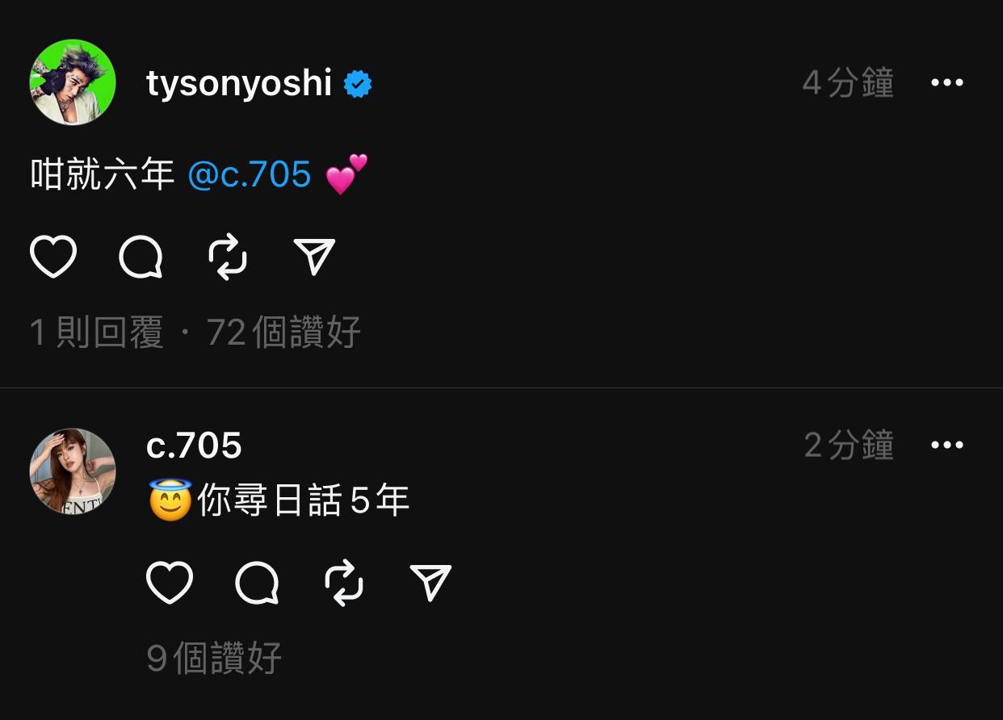Send c.705's reply via paper plane icon
This screenshot has height=720, width=1003.
(430, 582)
